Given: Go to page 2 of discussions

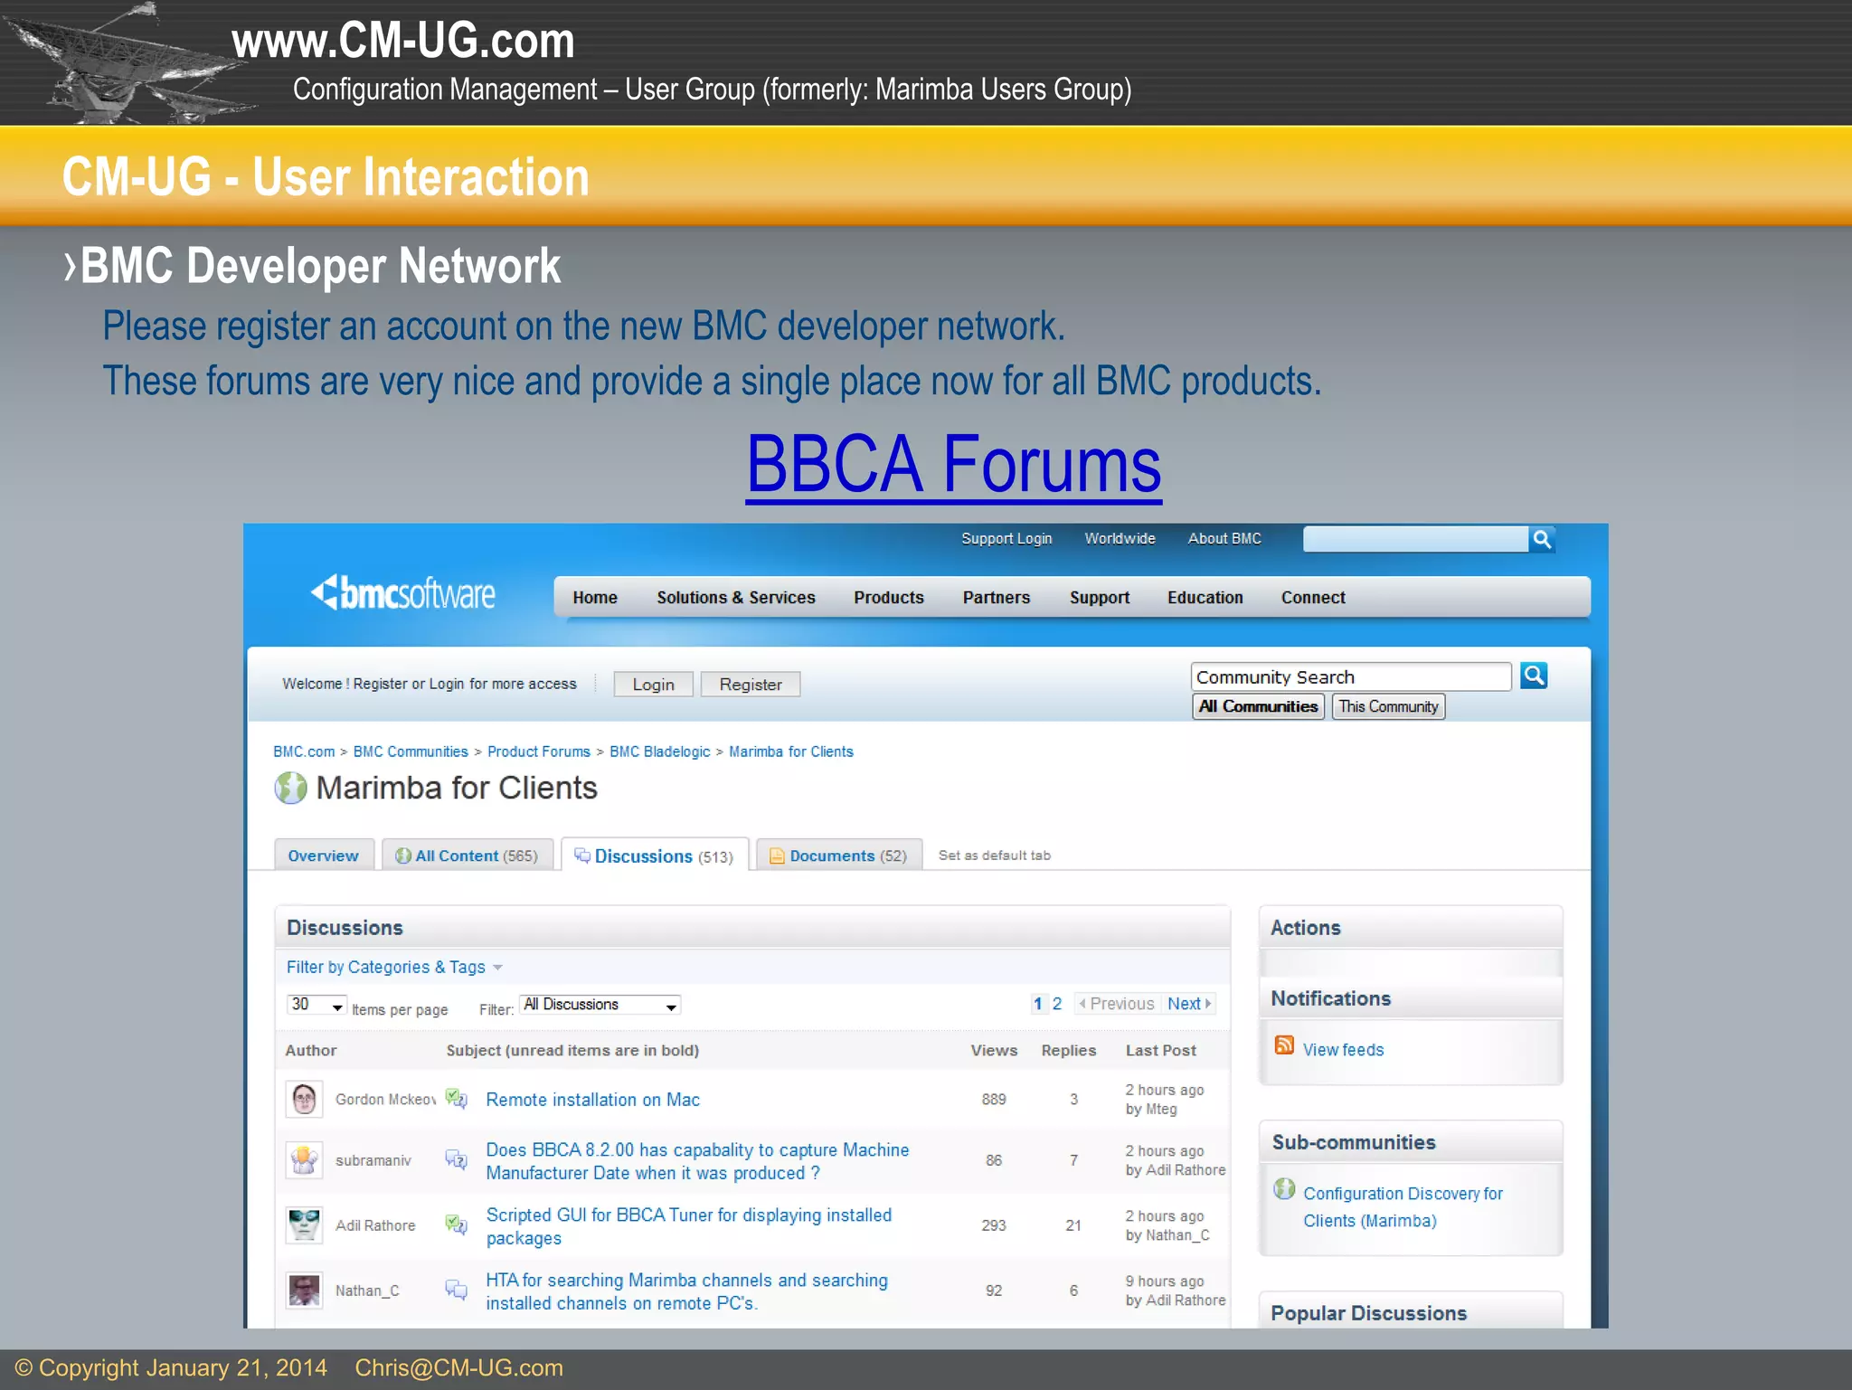Looking at the screenshot, I should pos(1057,1004).
